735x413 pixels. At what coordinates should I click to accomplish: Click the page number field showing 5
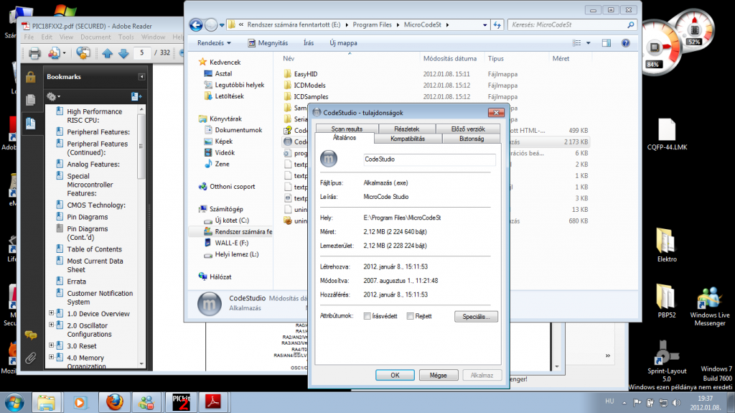pyautogui.click(x=141, y=53)
